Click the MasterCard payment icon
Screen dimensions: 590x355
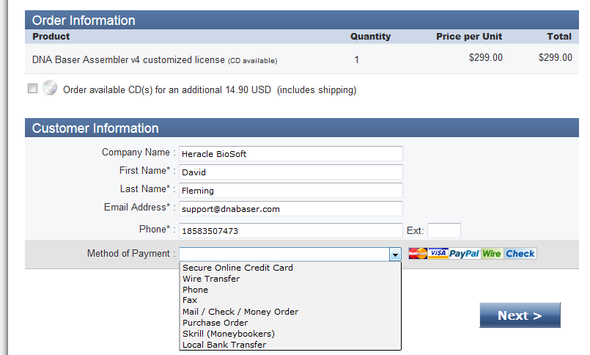tap(418, 253)
